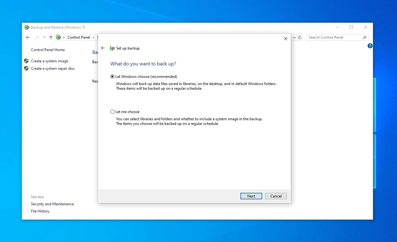Click the address bar Backup and Restore icon
This screenshot has height=242, width=397.
click(x=58, y=37)
